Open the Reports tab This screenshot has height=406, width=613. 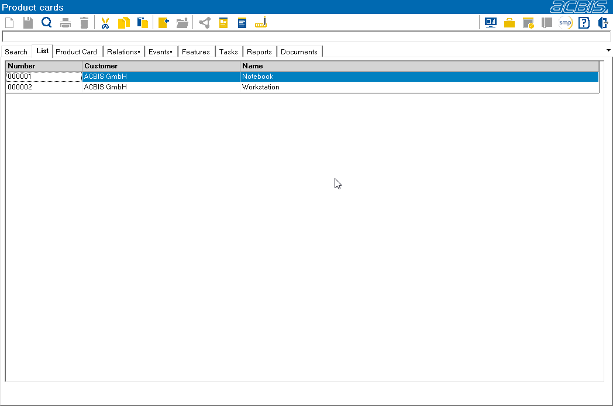pyautogui.click(x=259, y=52)
